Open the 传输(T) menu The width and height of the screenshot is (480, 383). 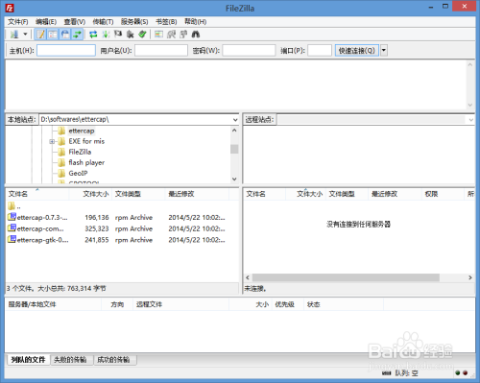(103, 22)
